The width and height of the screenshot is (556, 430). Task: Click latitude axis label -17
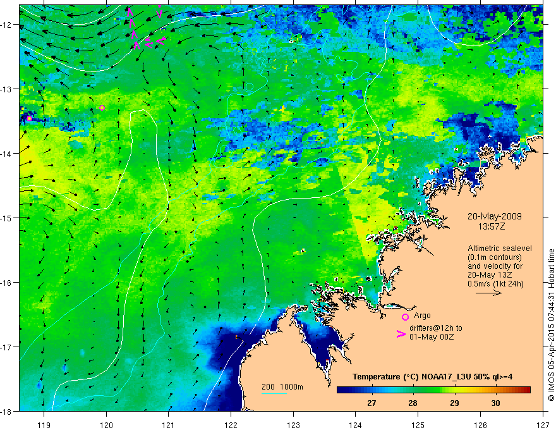[x=7, y=347]
